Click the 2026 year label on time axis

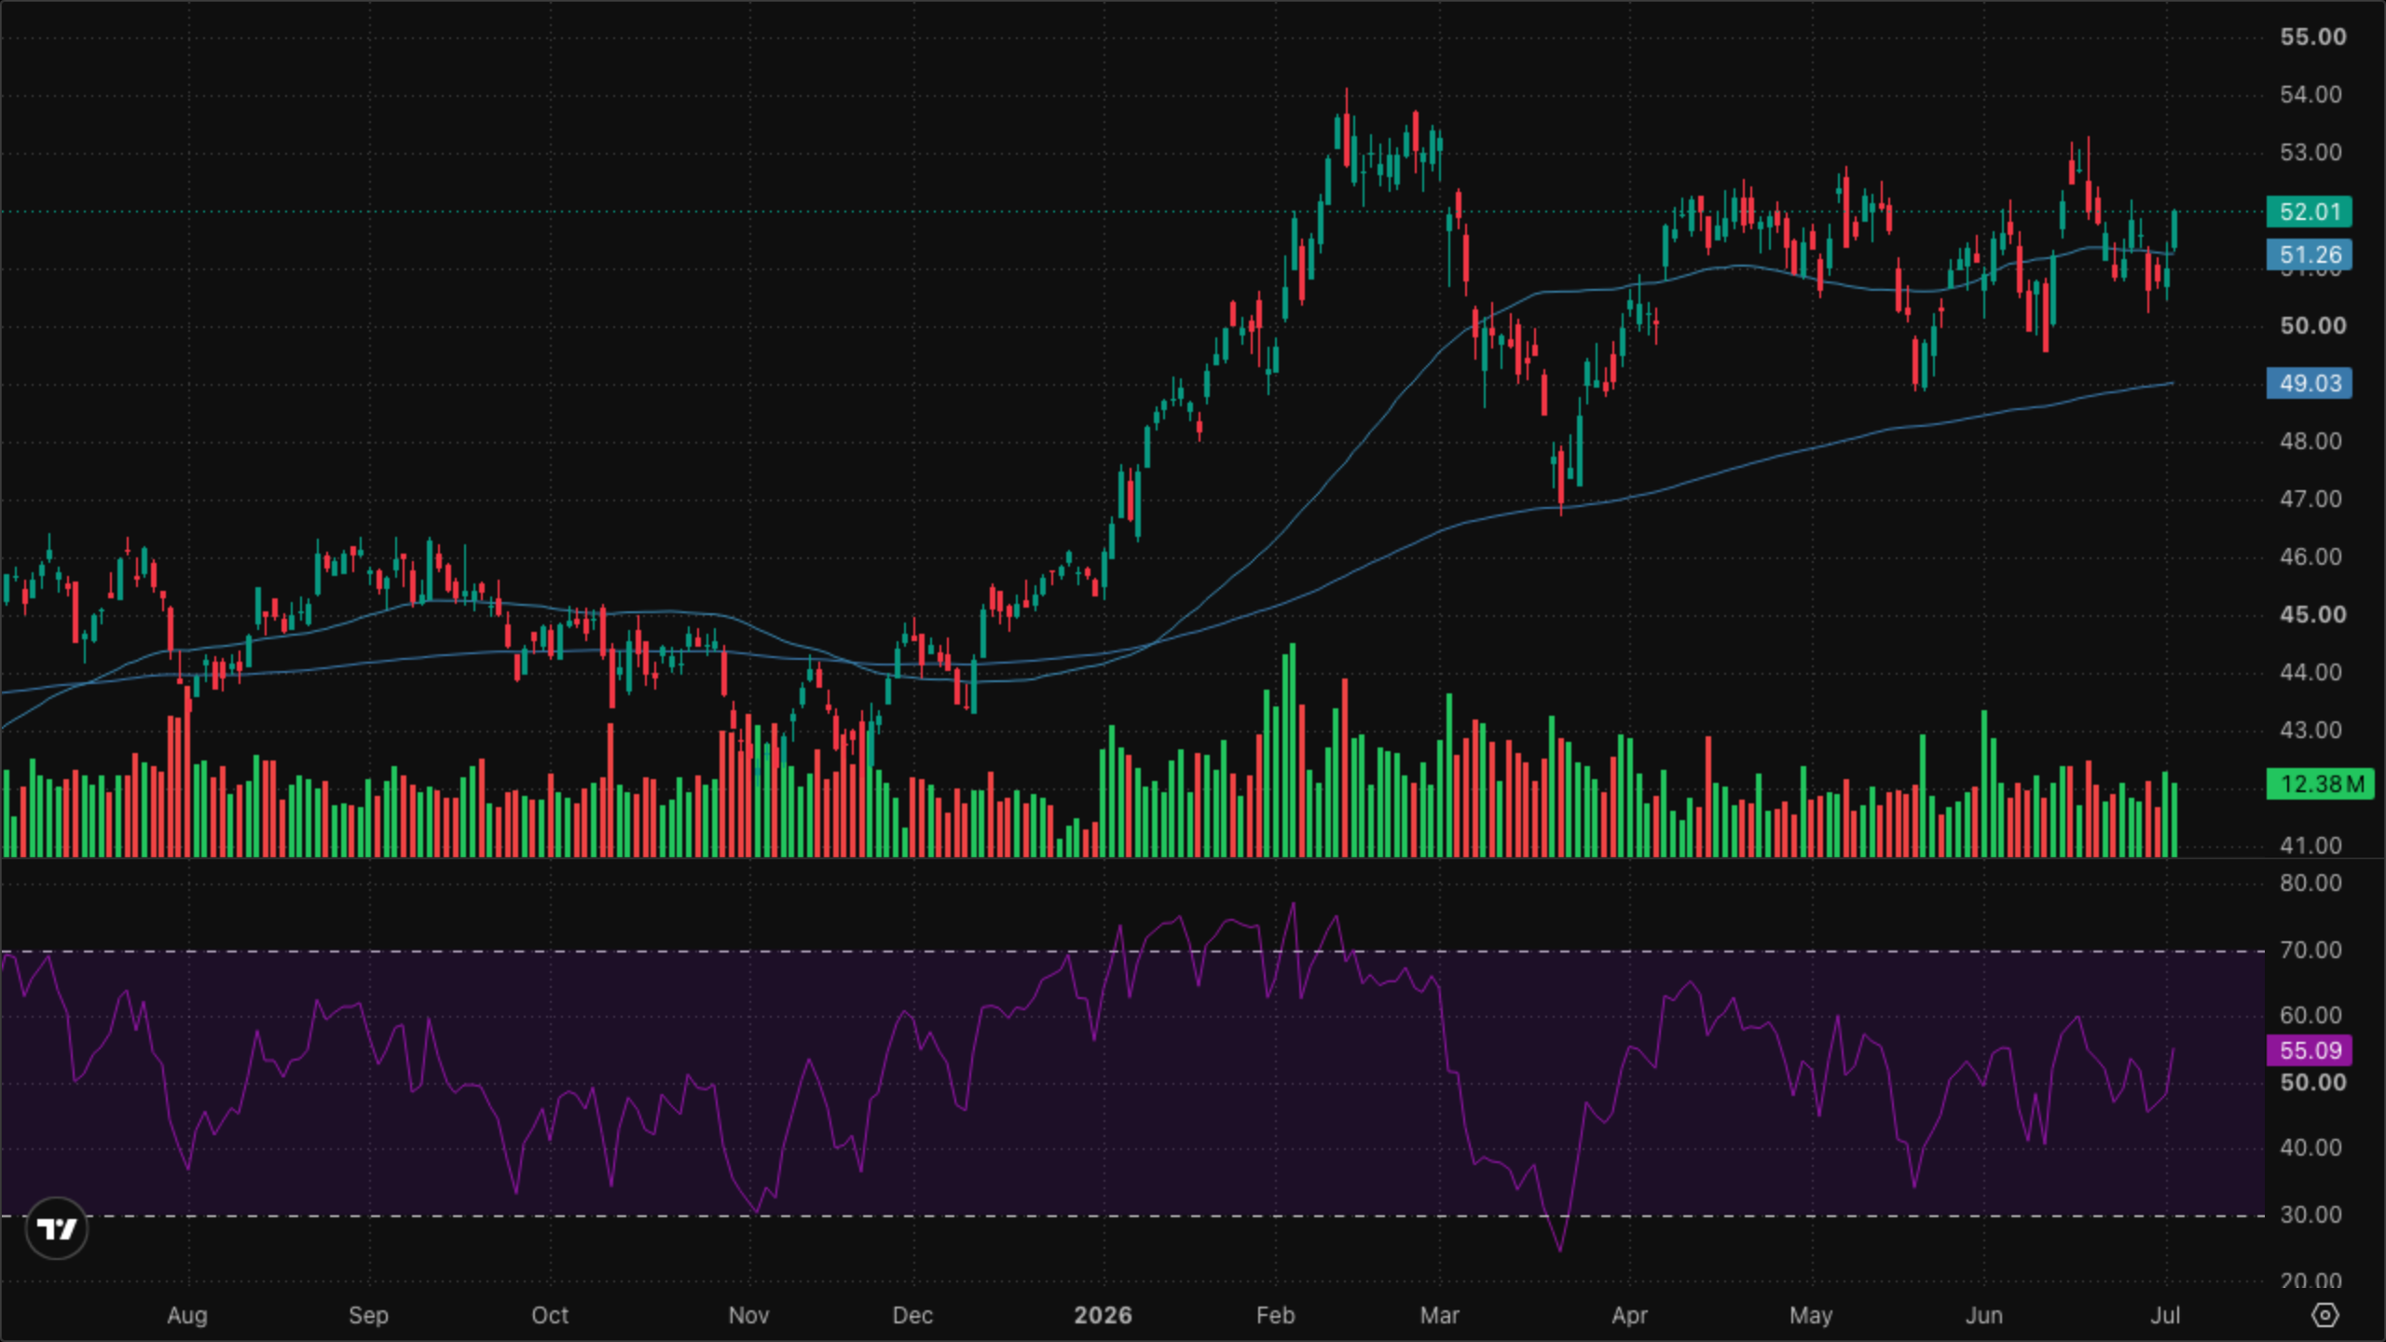[1104, 1315]
